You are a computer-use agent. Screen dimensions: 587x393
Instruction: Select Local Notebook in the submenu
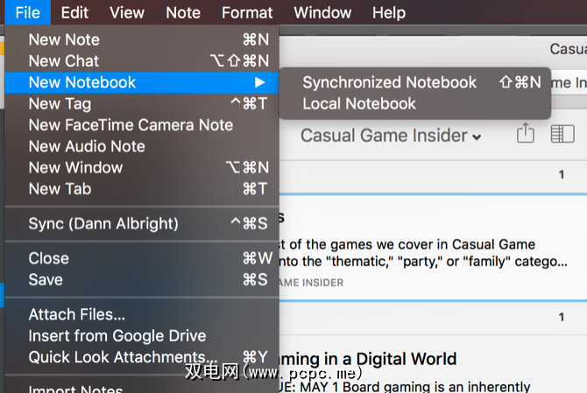[x=359, y=103]
